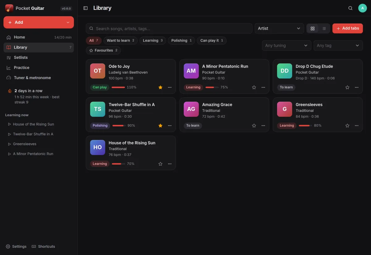This screenshot has width=371, height=255.
Task: Open the Practice section
Action: pyautogui.click(x=39, y=68)
